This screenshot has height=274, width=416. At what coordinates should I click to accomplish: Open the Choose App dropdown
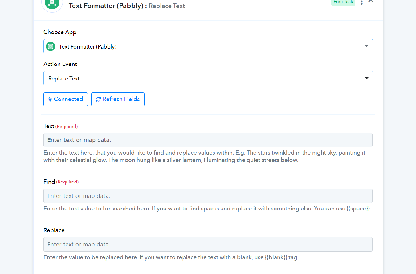coord(208,46)
